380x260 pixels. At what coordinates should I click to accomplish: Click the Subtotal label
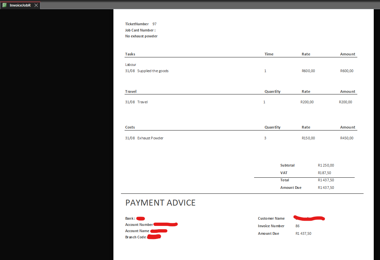tap(287, 165)
